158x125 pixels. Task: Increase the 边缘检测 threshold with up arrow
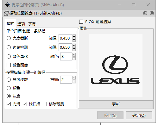pos(74,46)
